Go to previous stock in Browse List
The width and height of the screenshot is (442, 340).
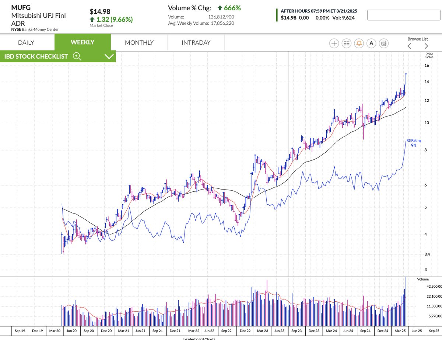point(410,46)
